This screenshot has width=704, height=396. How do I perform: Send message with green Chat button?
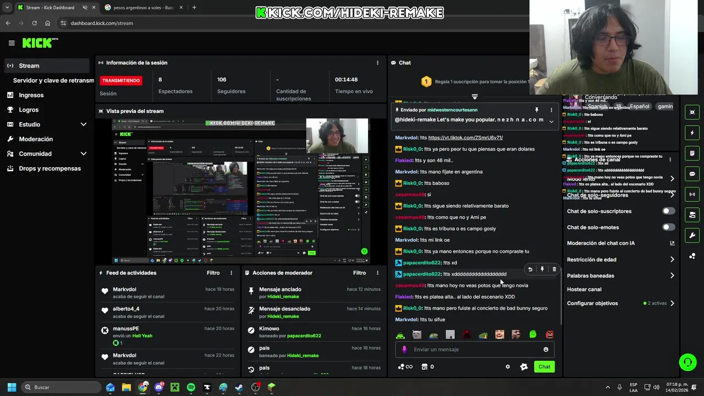click(x=544, y=367)
